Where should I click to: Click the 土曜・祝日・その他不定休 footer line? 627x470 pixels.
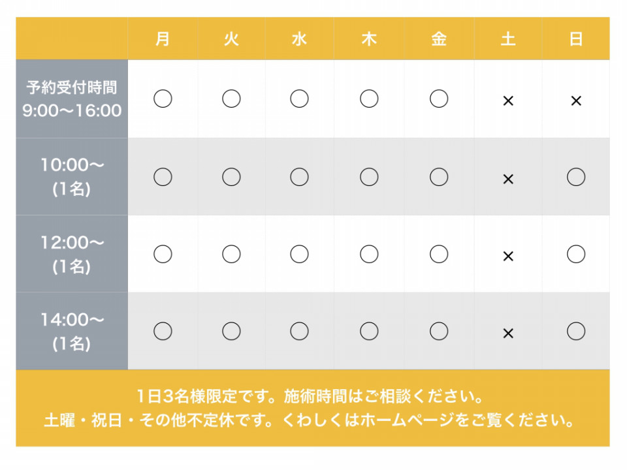(x=310, y=420)
